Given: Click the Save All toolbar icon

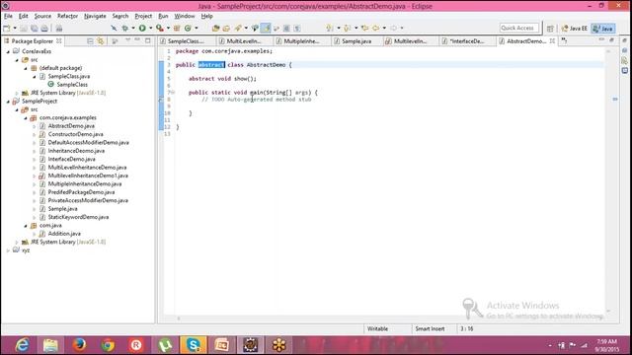Looking at the screenshot, I should (x=35, y=29).
